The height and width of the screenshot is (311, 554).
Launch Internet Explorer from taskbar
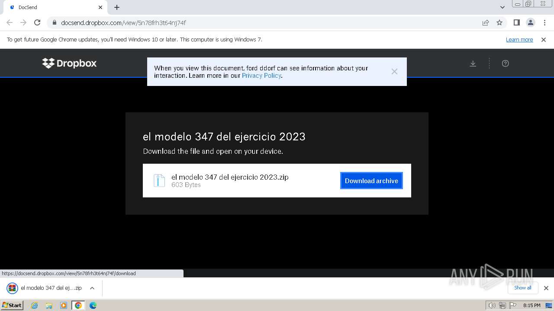pyautogui.click(x=35, y=305)
